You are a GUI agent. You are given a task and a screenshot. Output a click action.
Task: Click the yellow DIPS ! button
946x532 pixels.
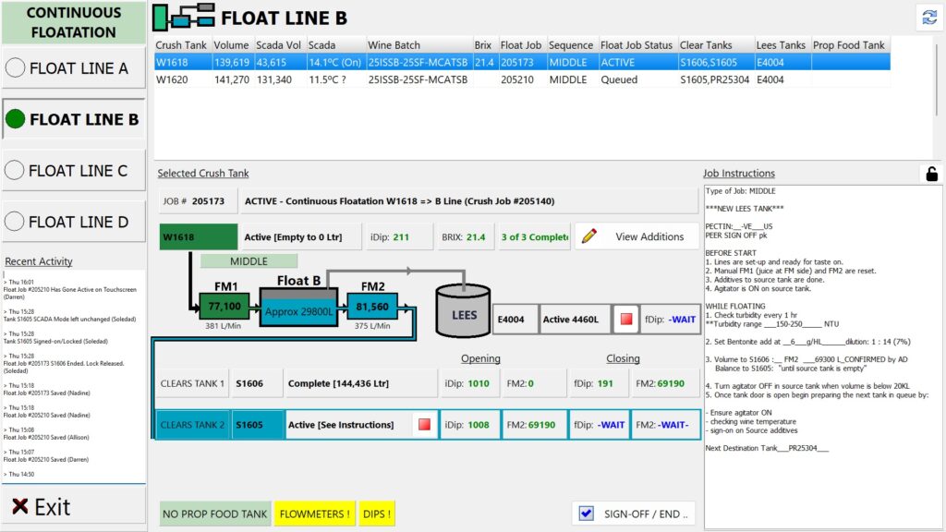click(x=377, y=514)
